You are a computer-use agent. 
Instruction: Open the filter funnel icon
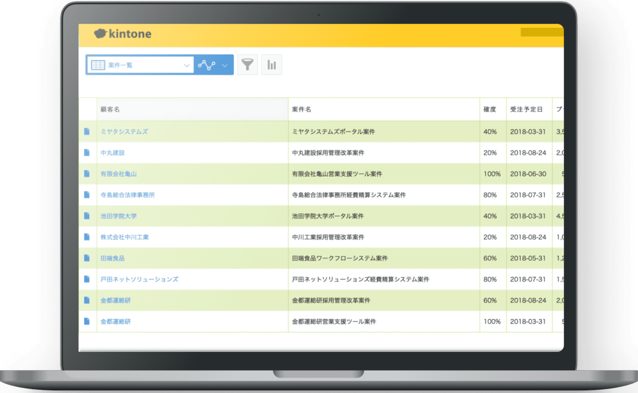247,65
